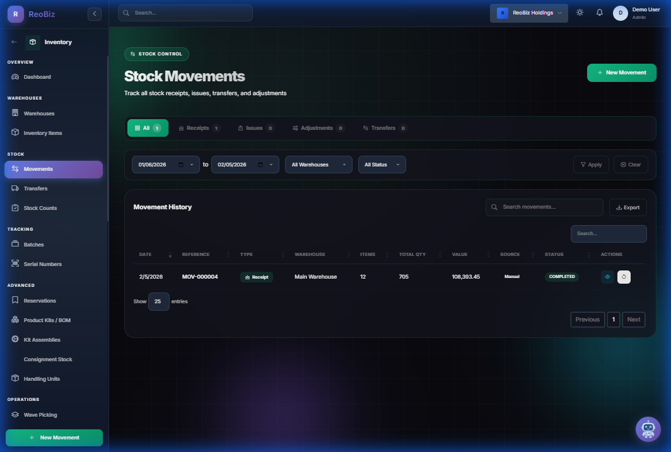The image size is (671, 452).
Task: Open the AI chatbot robot icon
Action: (648, 429)
